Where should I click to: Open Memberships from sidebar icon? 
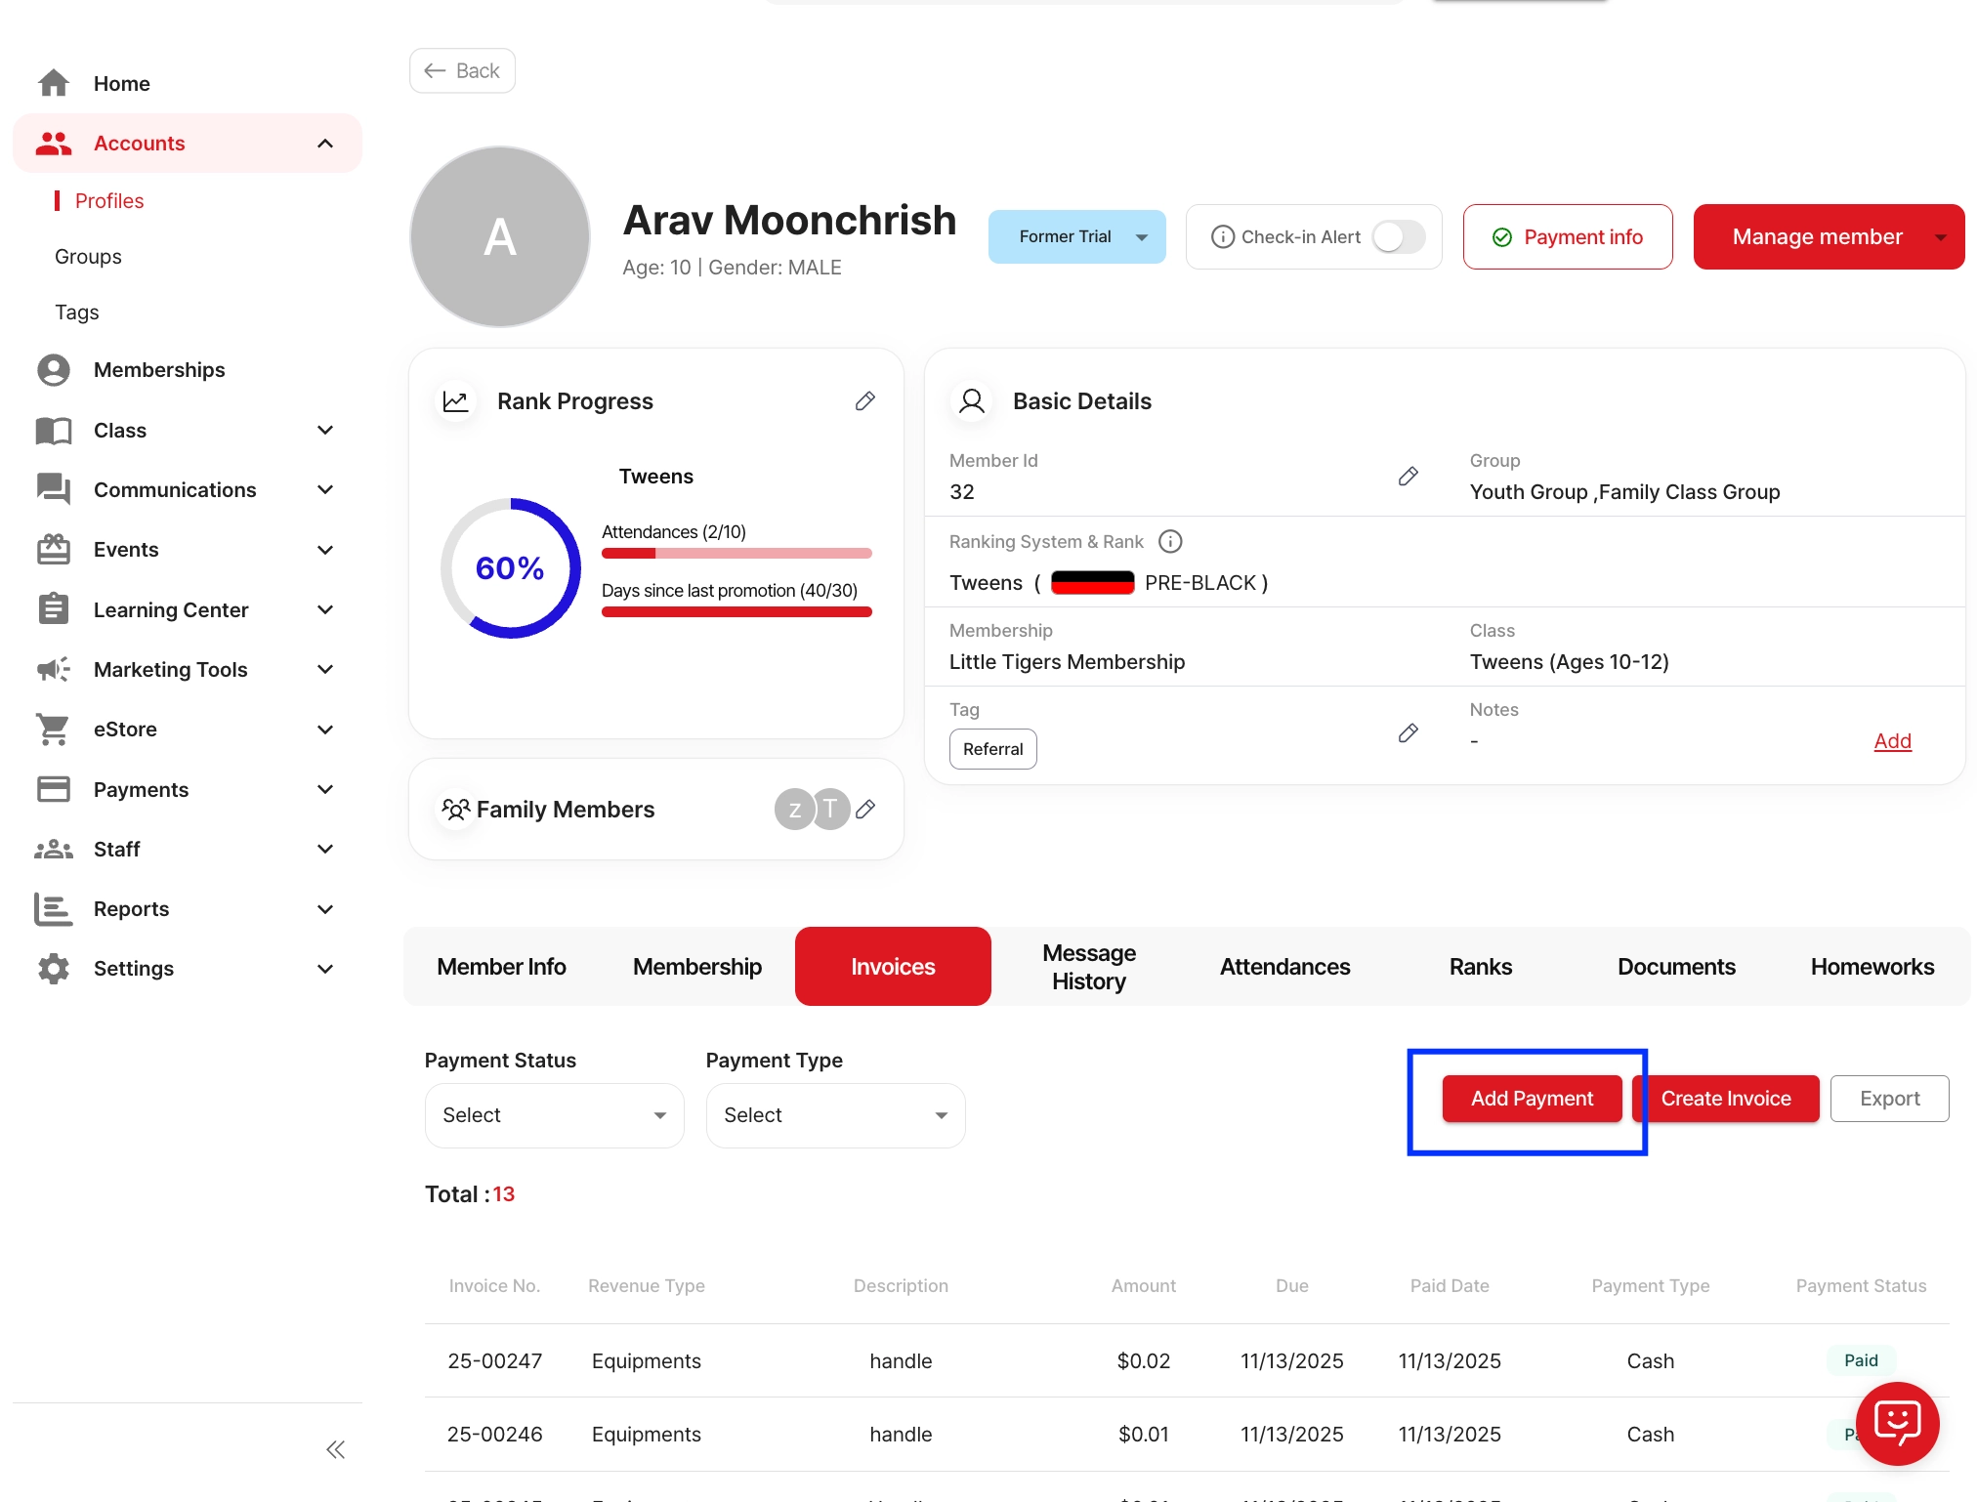54,370
